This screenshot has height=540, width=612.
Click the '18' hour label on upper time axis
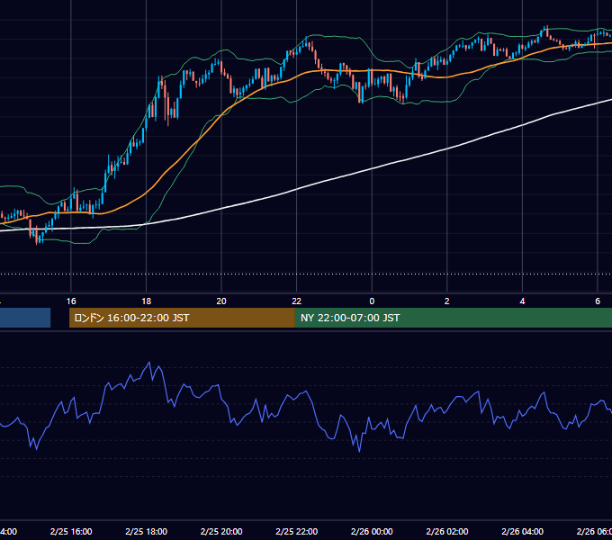(x=147, y=301)
